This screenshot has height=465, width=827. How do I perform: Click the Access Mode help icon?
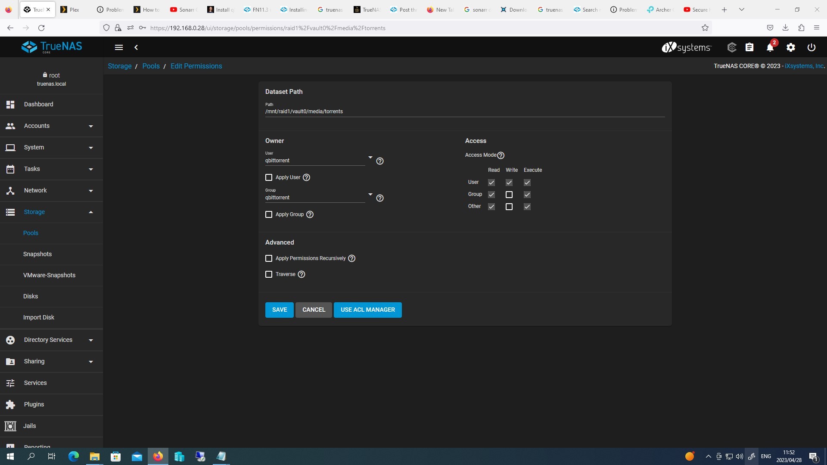(501, 155)
